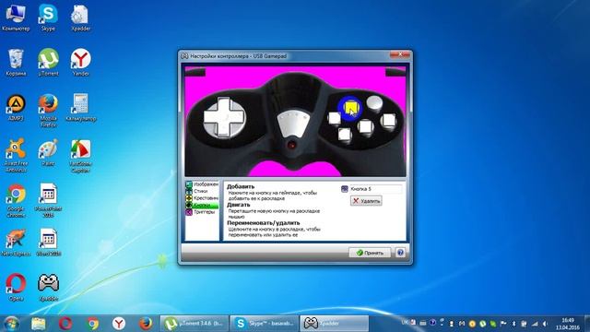The height and width of the screenshot is (332, 590).
Task: Close the Настройки контроллера dialog
Action: [400, 54]
